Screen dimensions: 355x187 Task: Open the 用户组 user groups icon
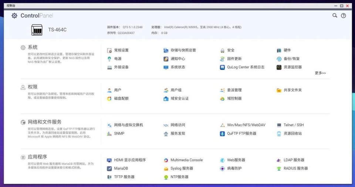(x=166, y=90)
